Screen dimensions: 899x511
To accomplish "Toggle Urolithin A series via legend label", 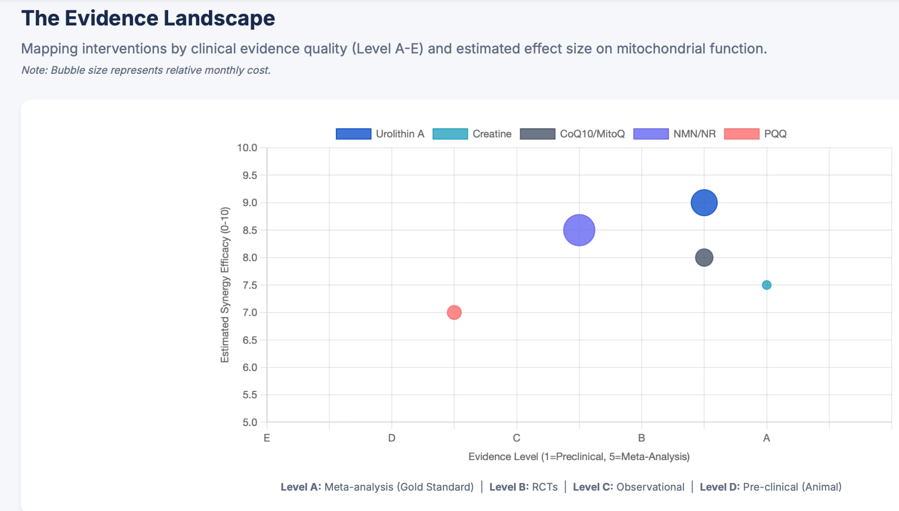I will (x=400, y=134).
